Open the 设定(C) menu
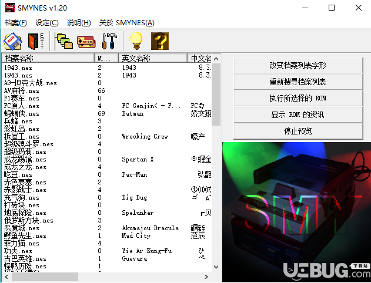This screenshot has width=371, height=283. pos(47,23)
